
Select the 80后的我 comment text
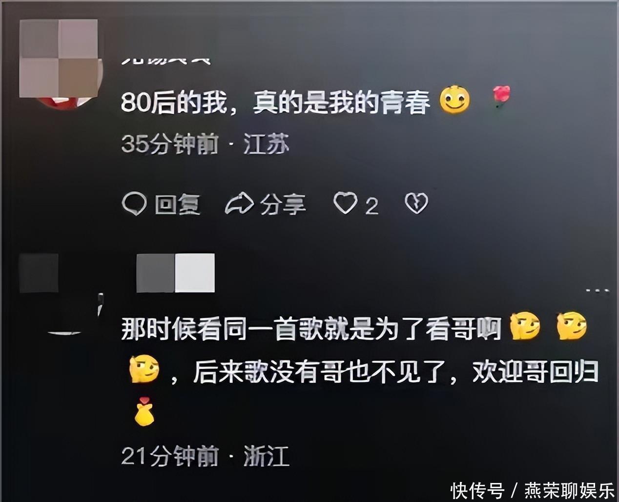tap(276, 102)
